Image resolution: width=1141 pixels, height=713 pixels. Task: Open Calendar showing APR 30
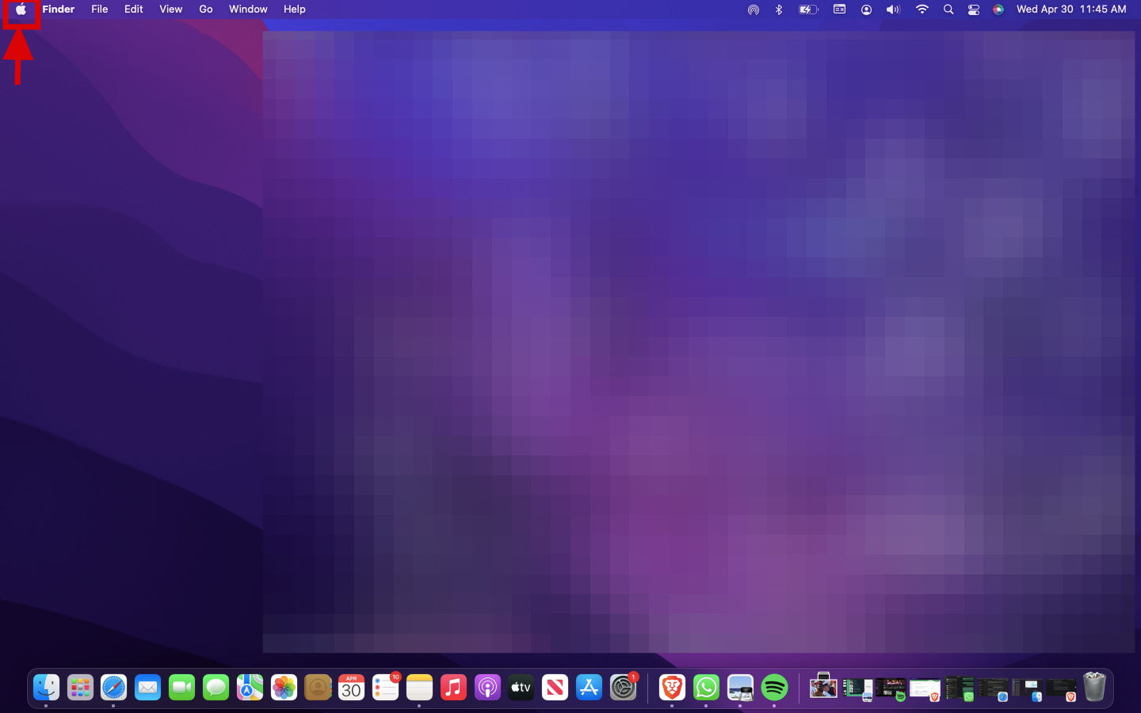coord(351,687)
